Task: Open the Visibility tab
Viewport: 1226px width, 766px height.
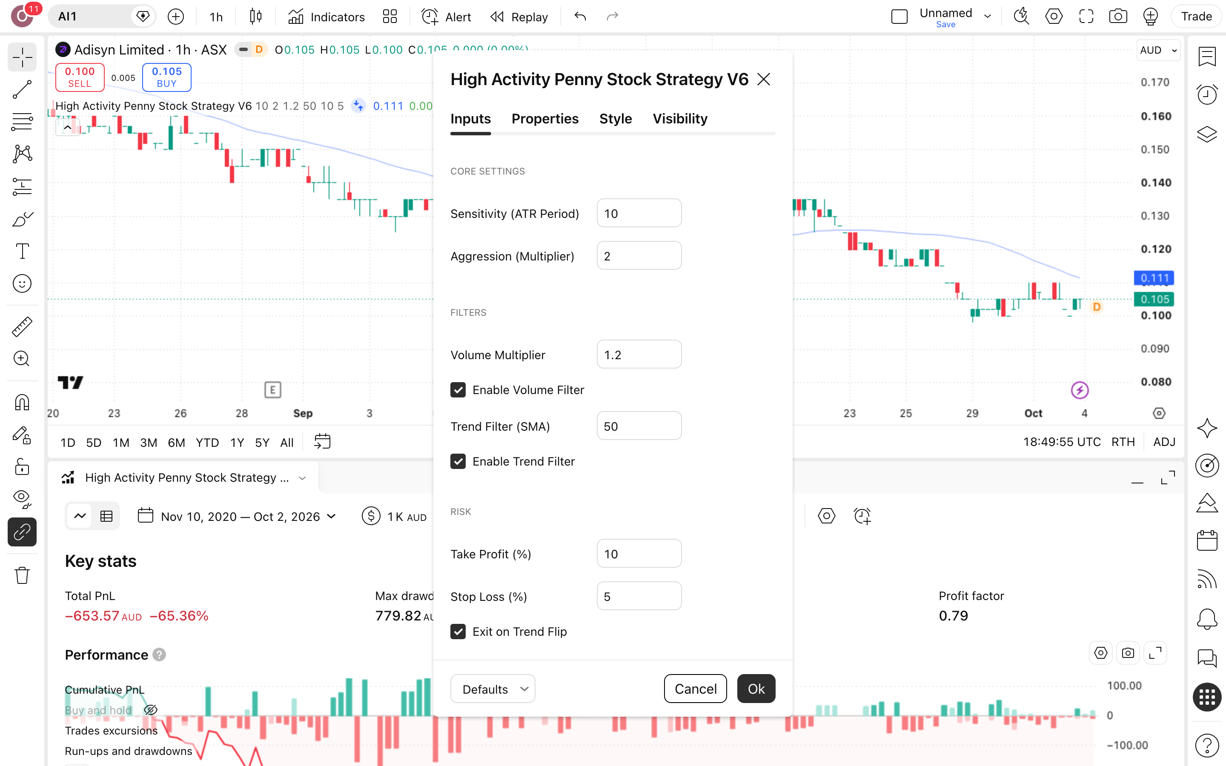Action: (680, 119)
